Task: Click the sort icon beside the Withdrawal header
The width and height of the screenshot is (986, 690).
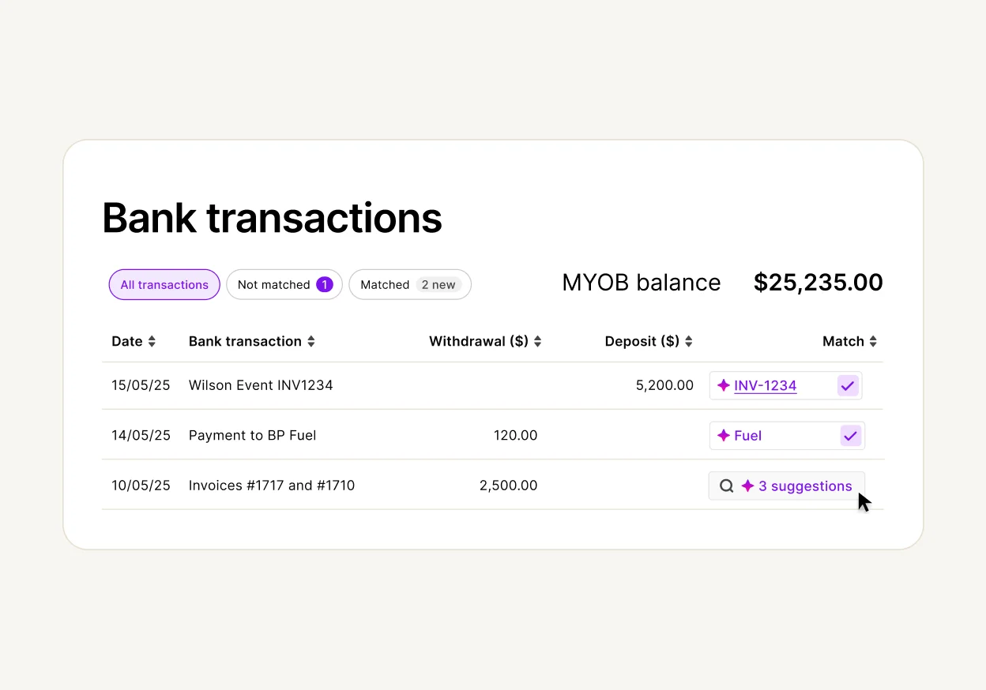Action: coord(536,341)
